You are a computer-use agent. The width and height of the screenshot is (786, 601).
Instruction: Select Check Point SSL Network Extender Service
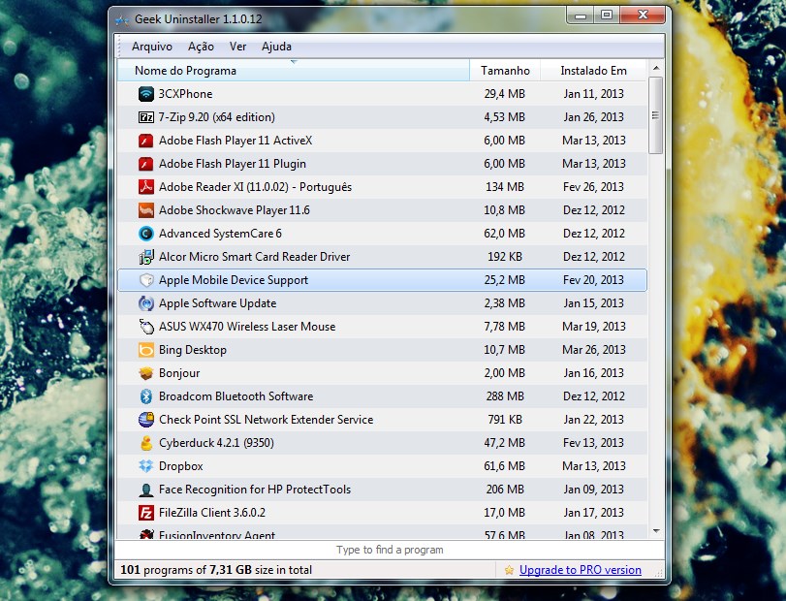click(266, 420)
